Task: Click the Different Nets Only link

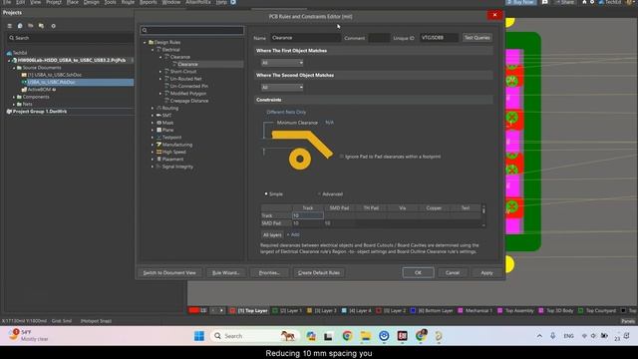Action: 286,112
